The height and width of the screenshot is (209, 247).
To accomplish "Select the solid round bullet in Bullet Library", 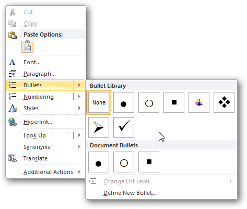I will point(124,102).
